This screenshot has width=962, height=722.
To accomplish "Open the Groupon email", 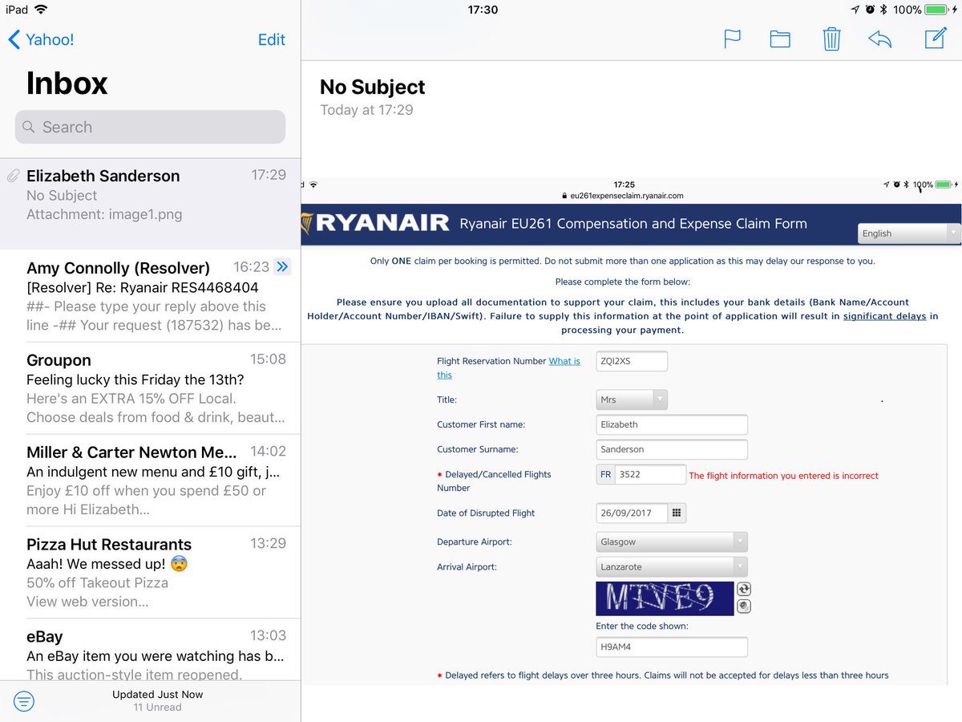I will coord(150,388).
